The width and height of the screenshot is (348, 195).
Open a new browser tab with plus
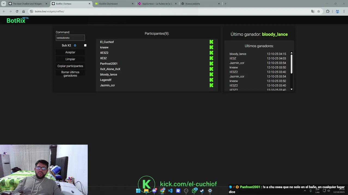click(225, 4)
